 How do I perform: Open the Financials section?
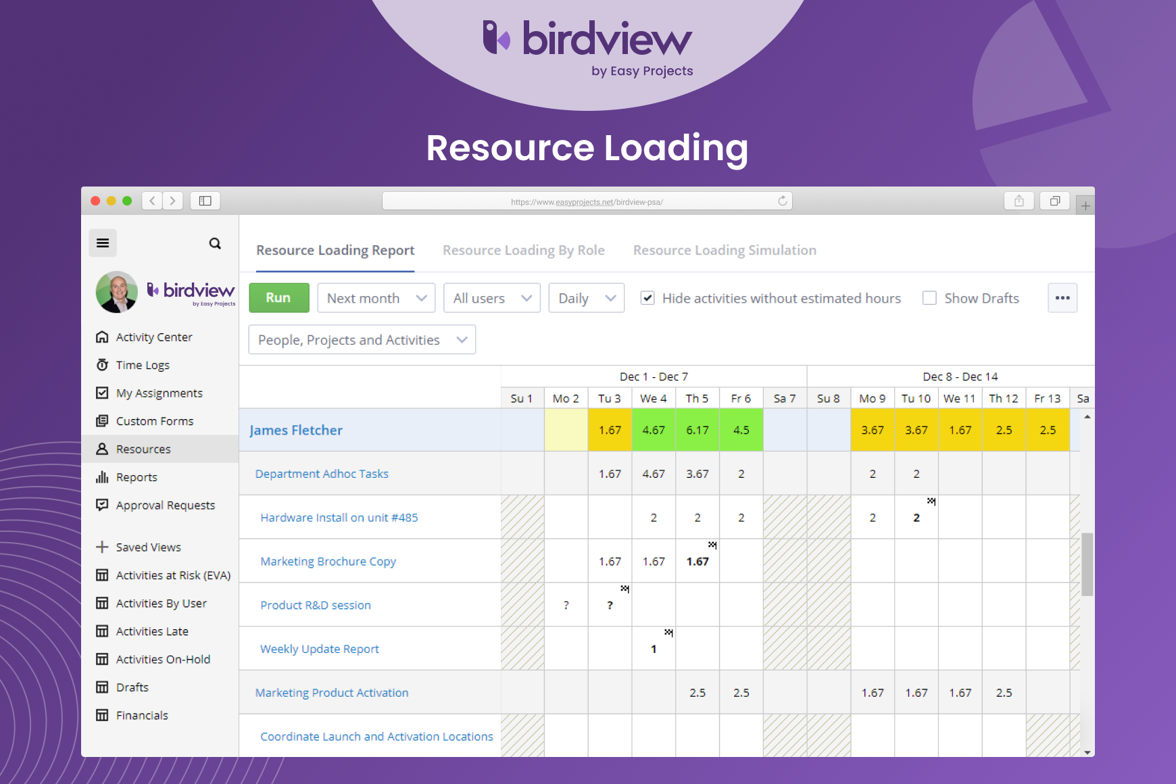pos(141,715)
